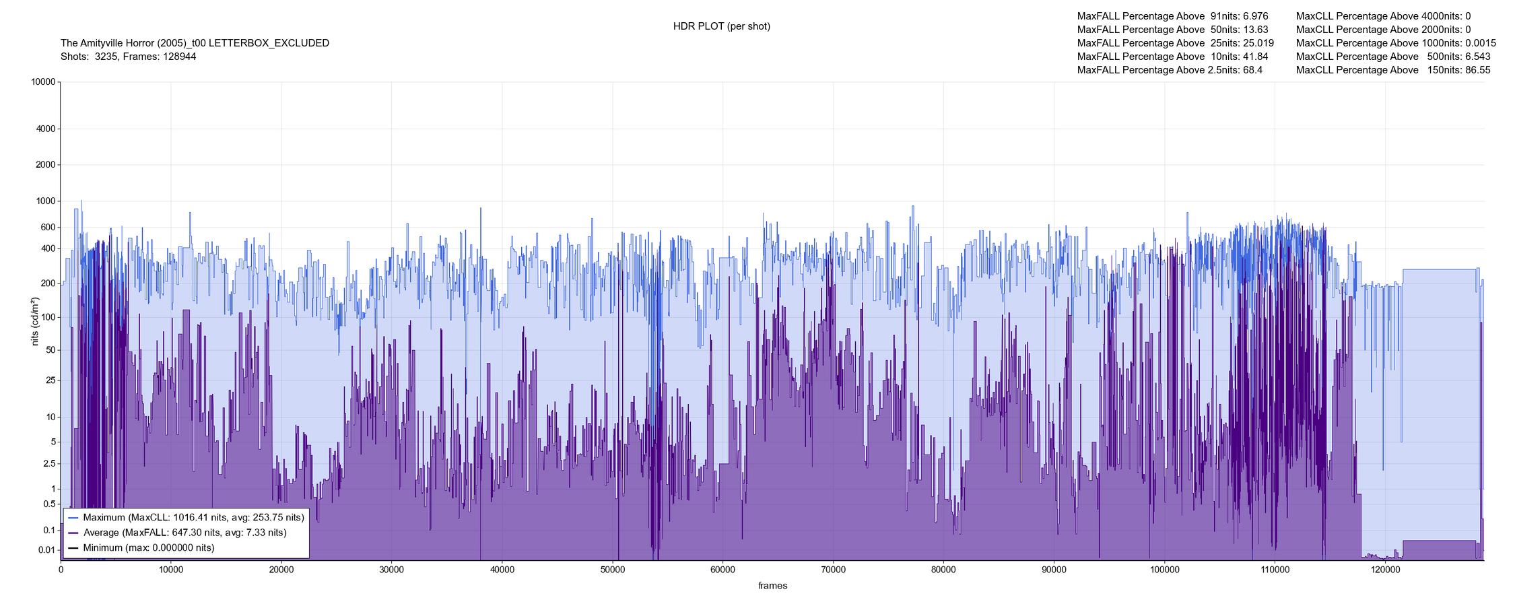Image resolution: width=1515 pixels, height=606 pixels.
Task: Click the 40000 x-axis tick label
Action: pos(502,570)
